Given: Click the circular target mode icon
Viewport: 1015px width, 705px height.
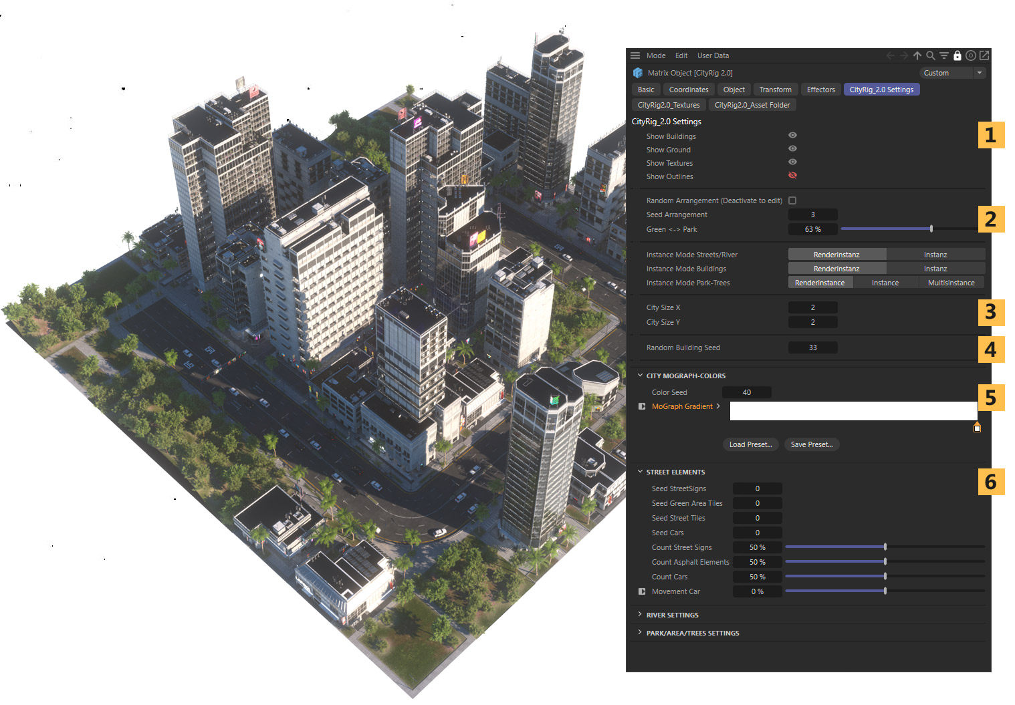Looking at the screenshot, I should click(x=971, y=55).
